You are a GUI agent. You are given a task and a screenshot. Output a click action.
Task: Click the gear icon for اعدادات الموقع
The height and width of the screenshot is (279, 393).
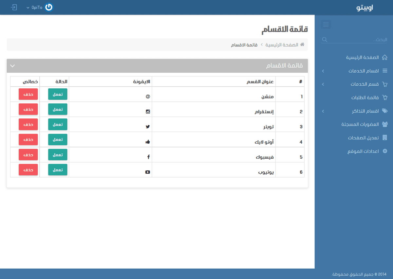point(385,151)
